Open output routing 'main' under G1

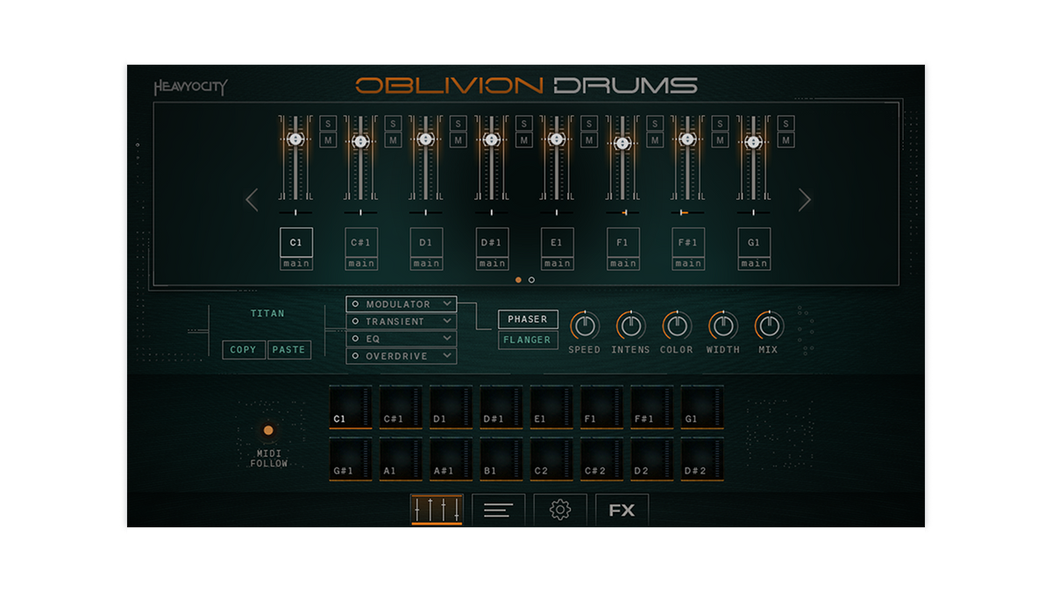(754, 263)
